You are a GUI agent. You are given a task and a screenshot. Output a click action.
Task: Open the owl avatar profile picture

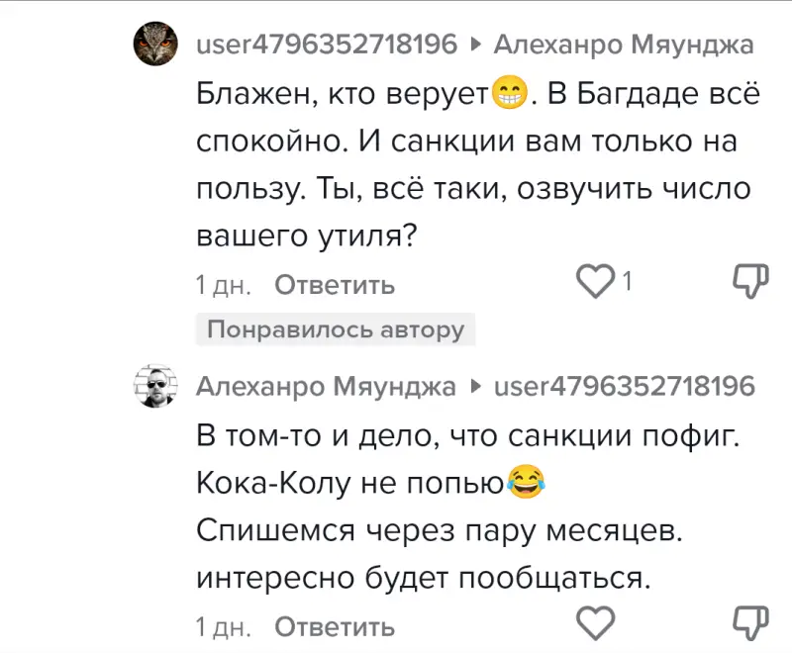point(156,44)
